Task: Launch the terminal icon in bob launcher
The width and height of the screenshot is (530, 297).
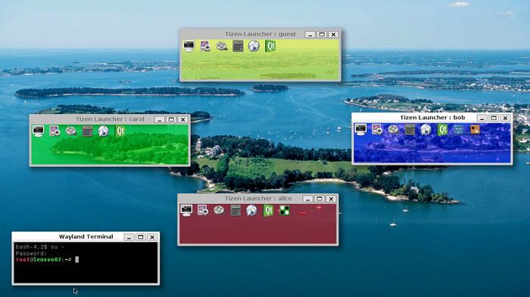Action: pos(360,129)
